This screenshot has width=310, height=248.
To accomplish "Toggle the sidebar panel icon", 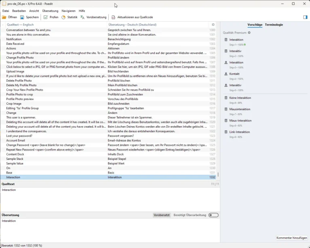I will [305, 17].
